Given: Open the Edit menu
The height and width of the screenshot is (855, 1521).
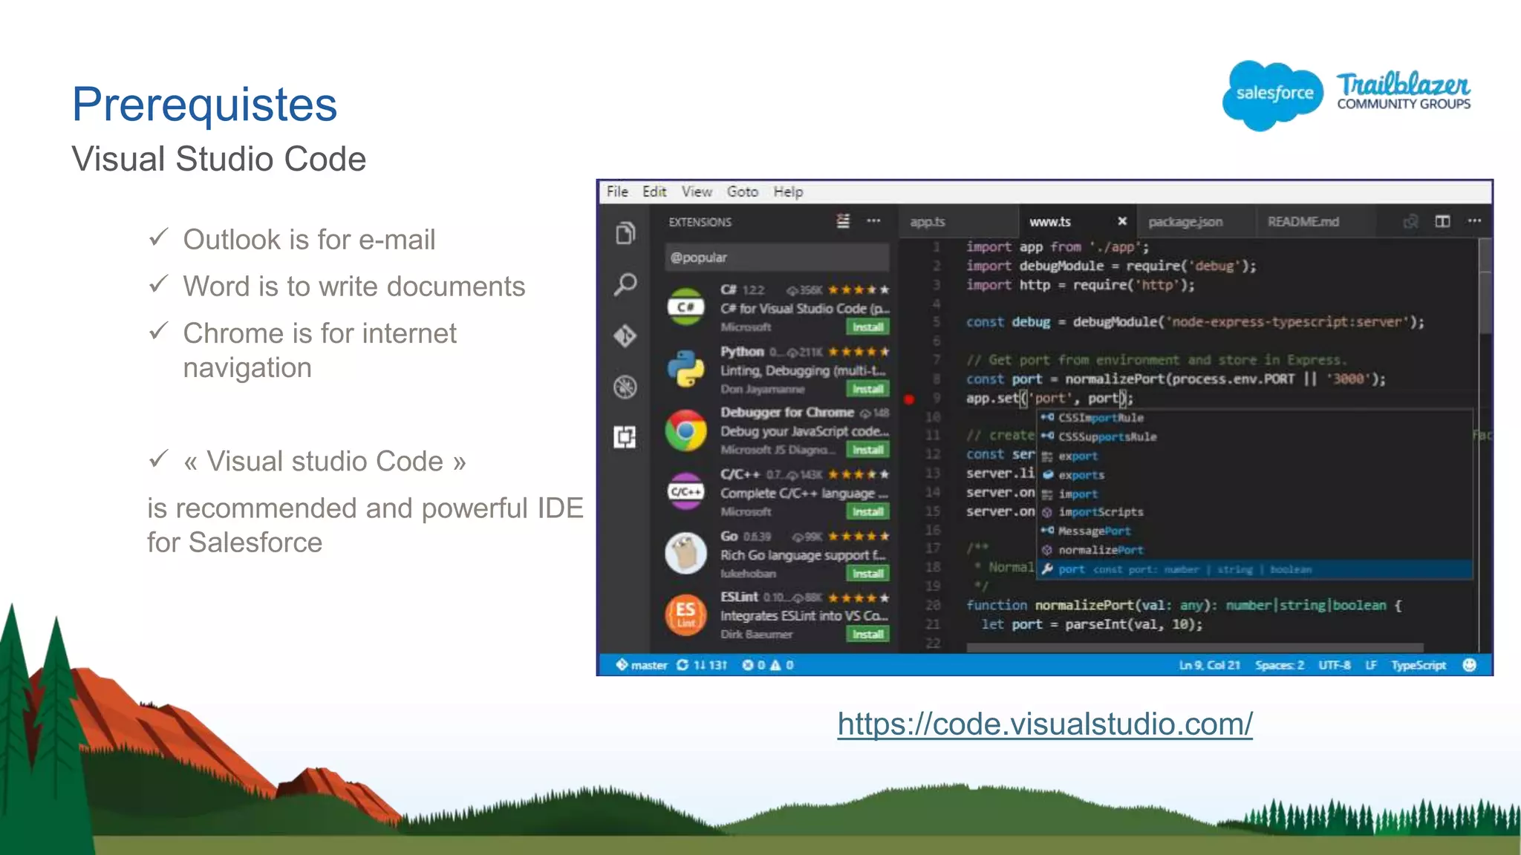Looking at the screenshot, I should click(654, 191).
